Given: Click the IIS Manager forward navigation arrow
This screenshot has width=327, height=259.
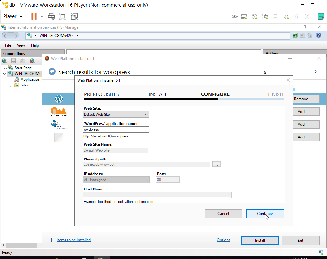Looking at the screenshot, I should pyautogui.click(x=15, y=36).
